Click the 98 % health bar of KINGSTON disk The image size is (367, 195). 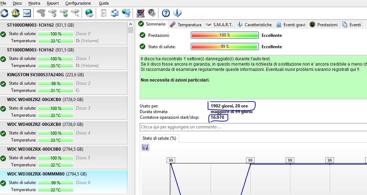(x=56, y=83)
